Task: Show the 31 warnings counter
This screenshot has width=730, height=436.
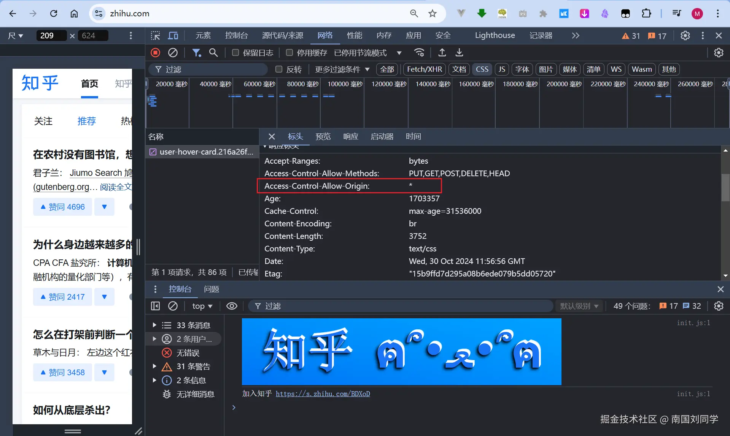Action: click(631, 36)
